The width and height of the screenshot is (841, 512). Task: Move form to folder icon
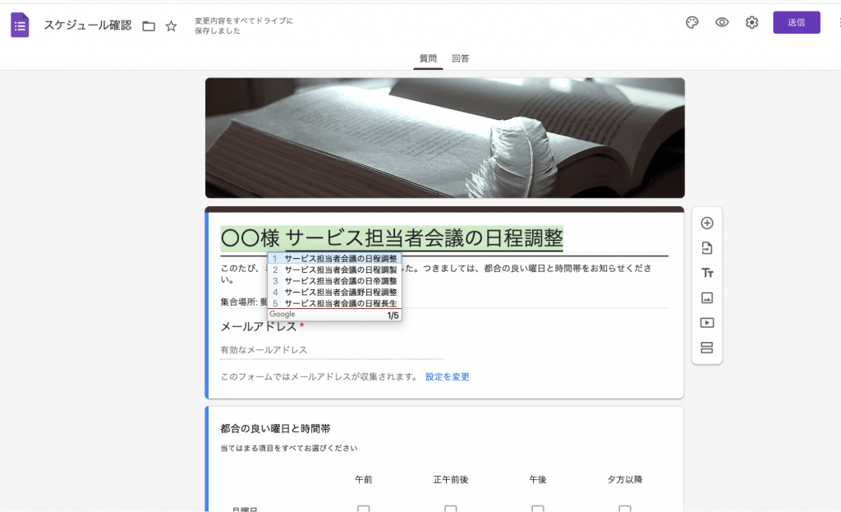click(x=149, y=25)
